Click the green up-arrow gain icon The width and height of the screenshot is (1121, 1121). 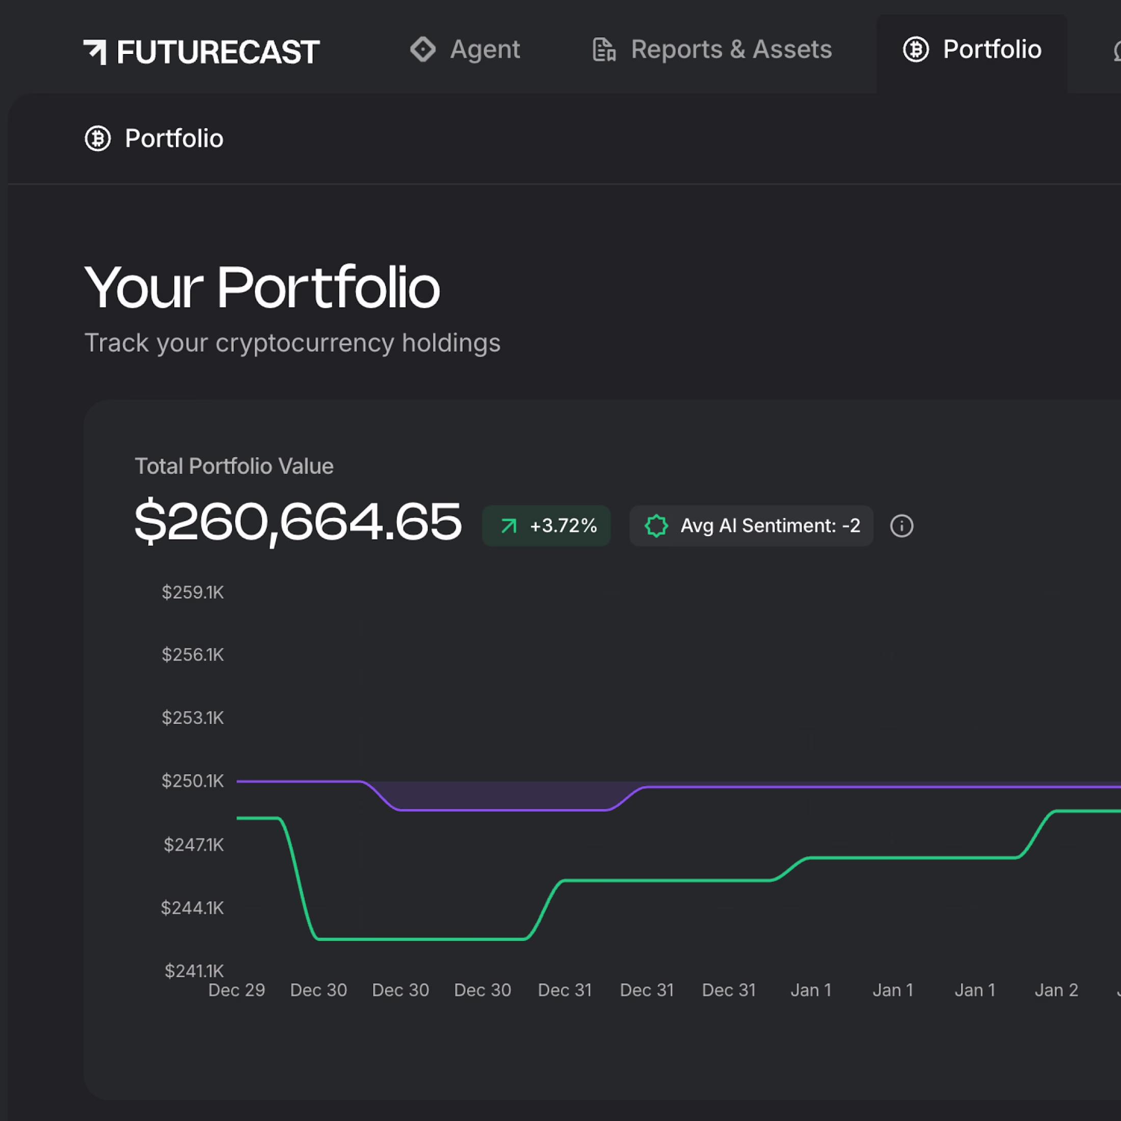click(x=509, y=526)
